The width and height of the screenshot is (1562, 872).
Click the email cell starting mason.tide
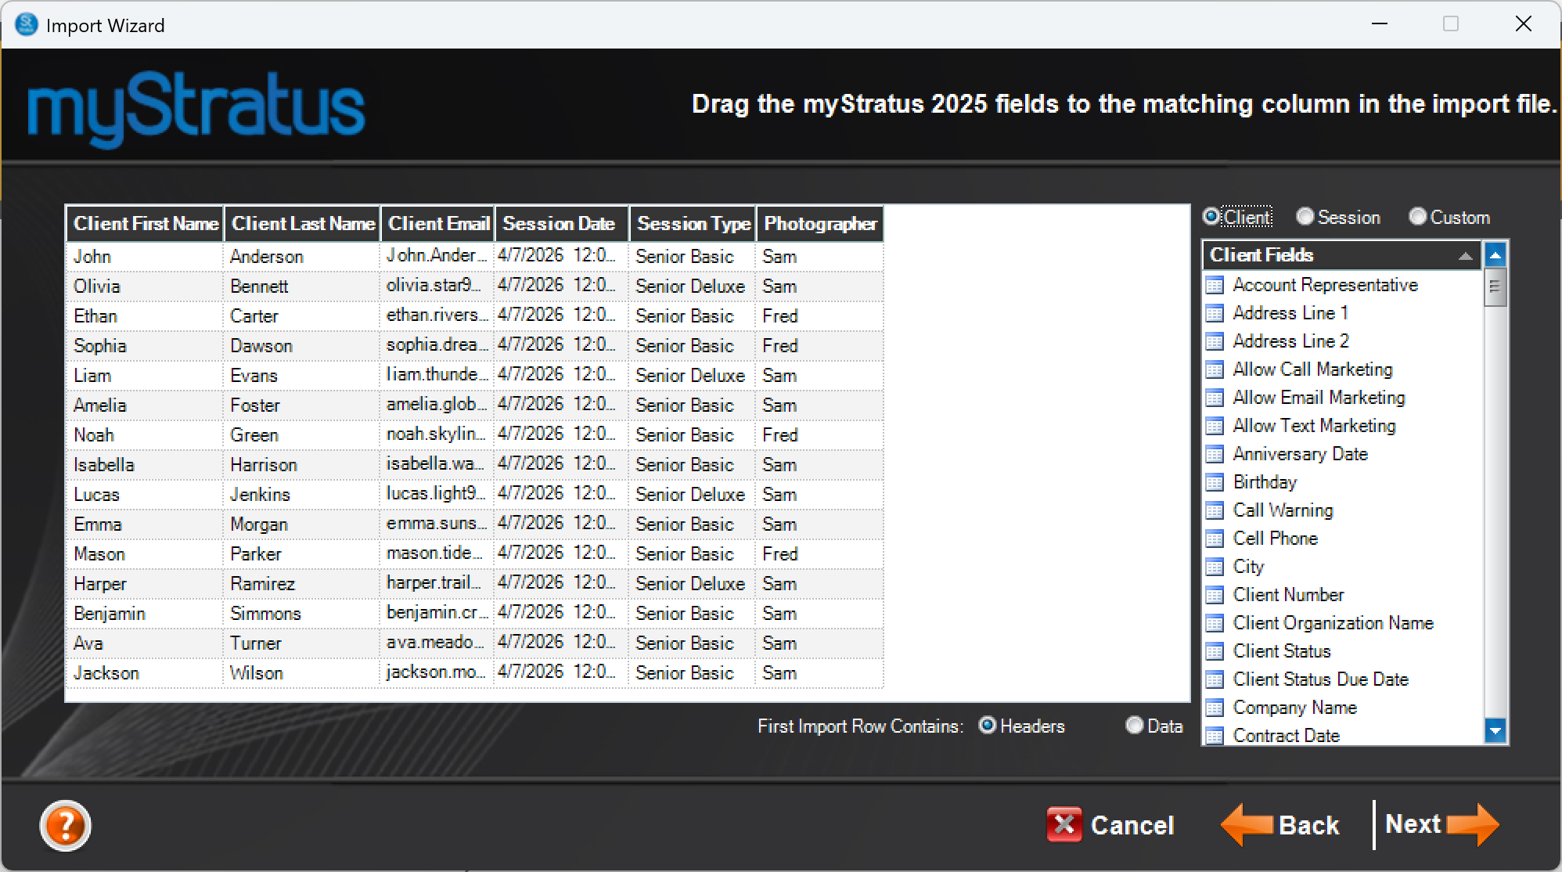pos(437,554)
